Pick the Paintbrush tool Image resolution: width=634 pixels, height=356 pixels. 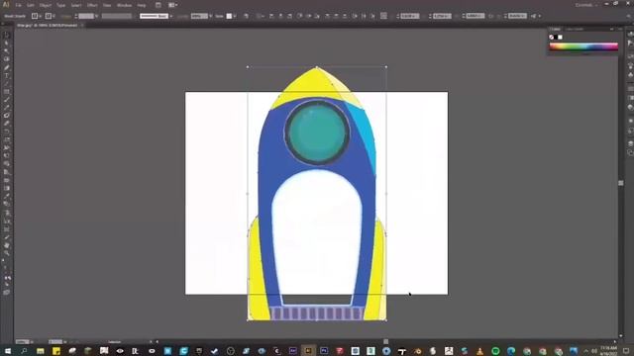point(7,99)
